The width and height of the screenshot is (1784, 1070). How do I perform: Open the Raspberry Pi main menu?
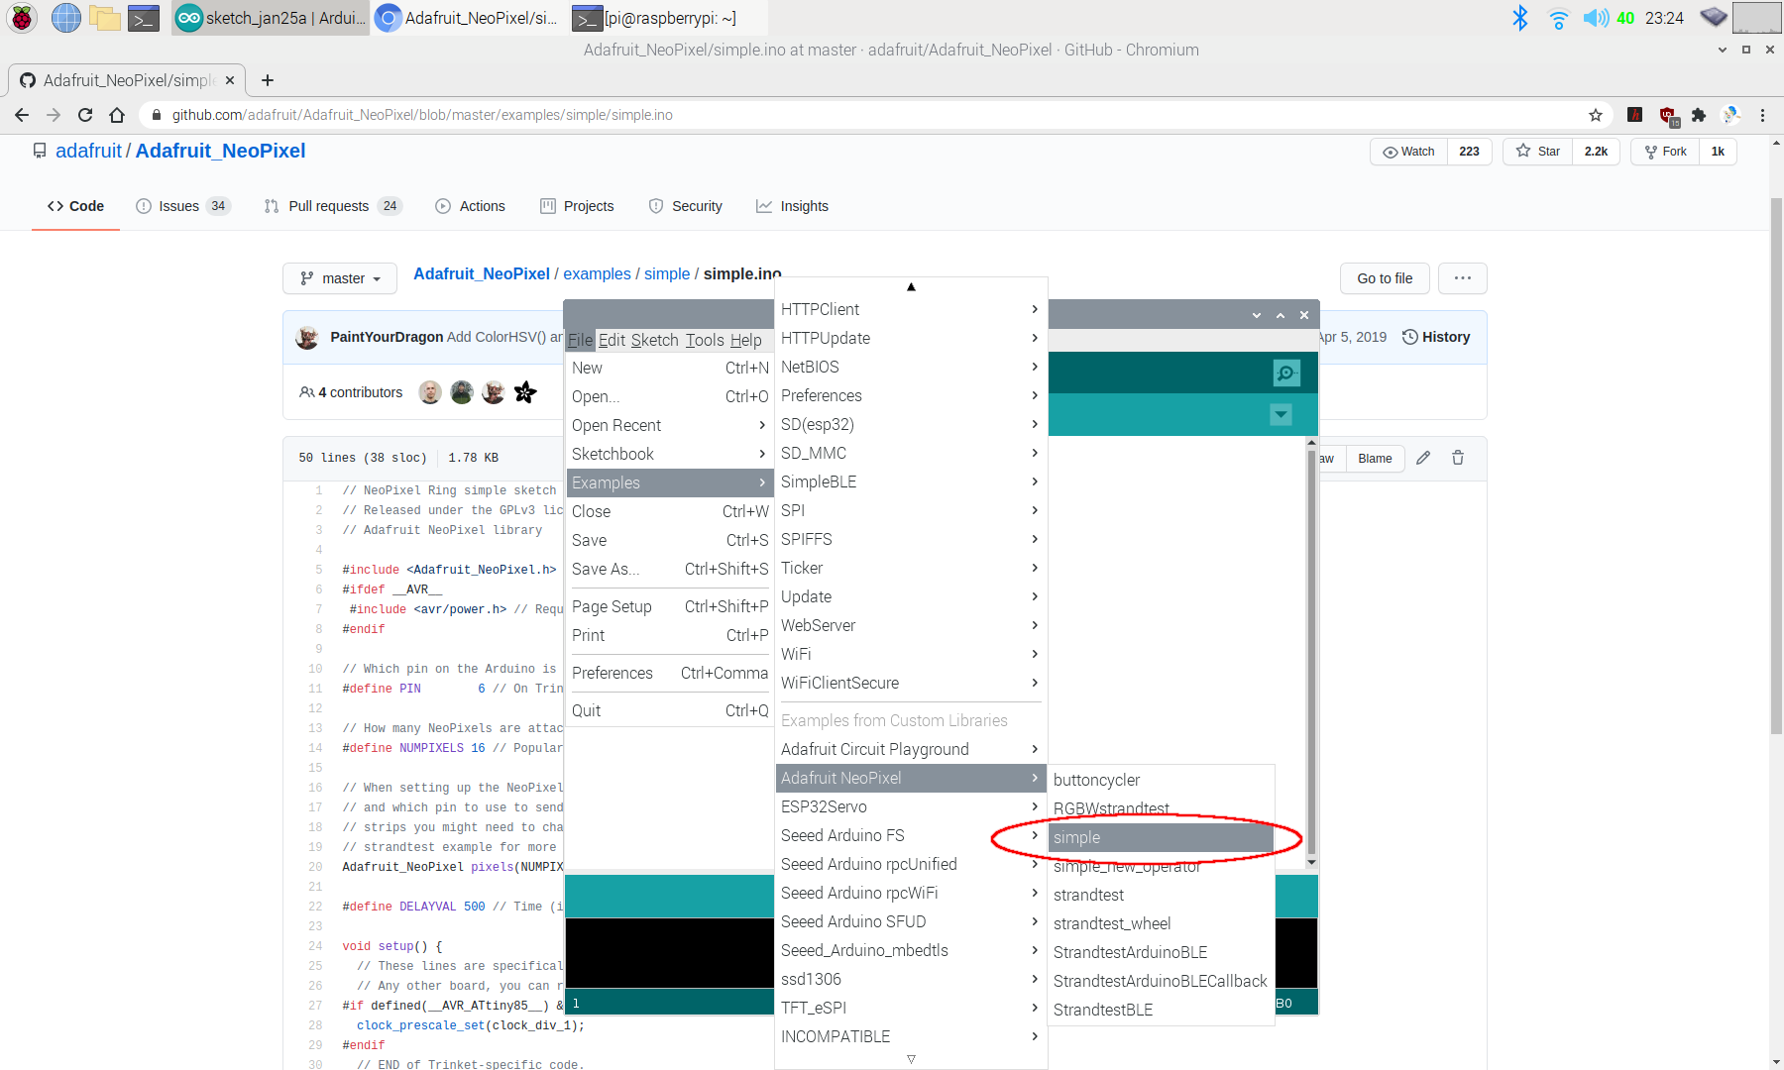(22, 18)
